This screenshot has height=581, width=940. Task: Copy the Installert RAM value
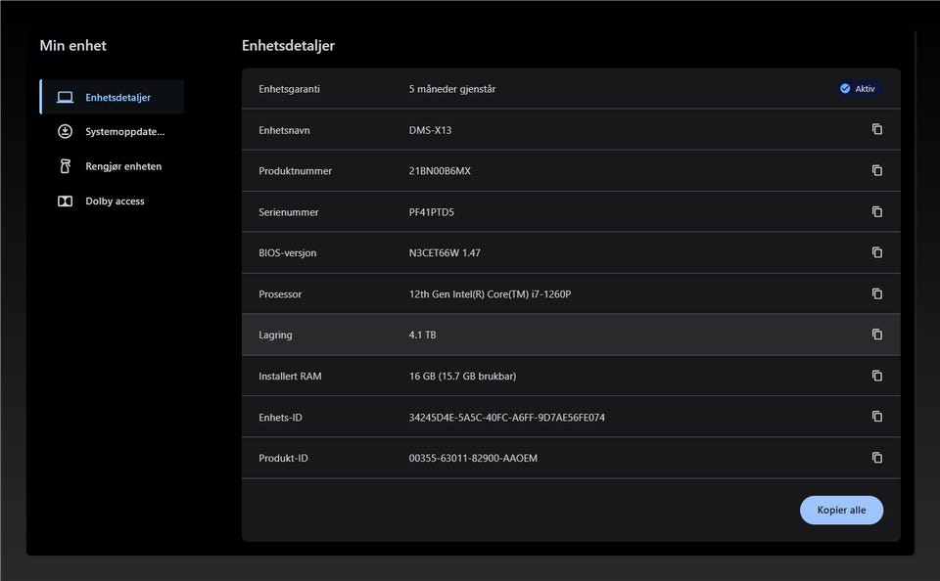coord(877,377)
